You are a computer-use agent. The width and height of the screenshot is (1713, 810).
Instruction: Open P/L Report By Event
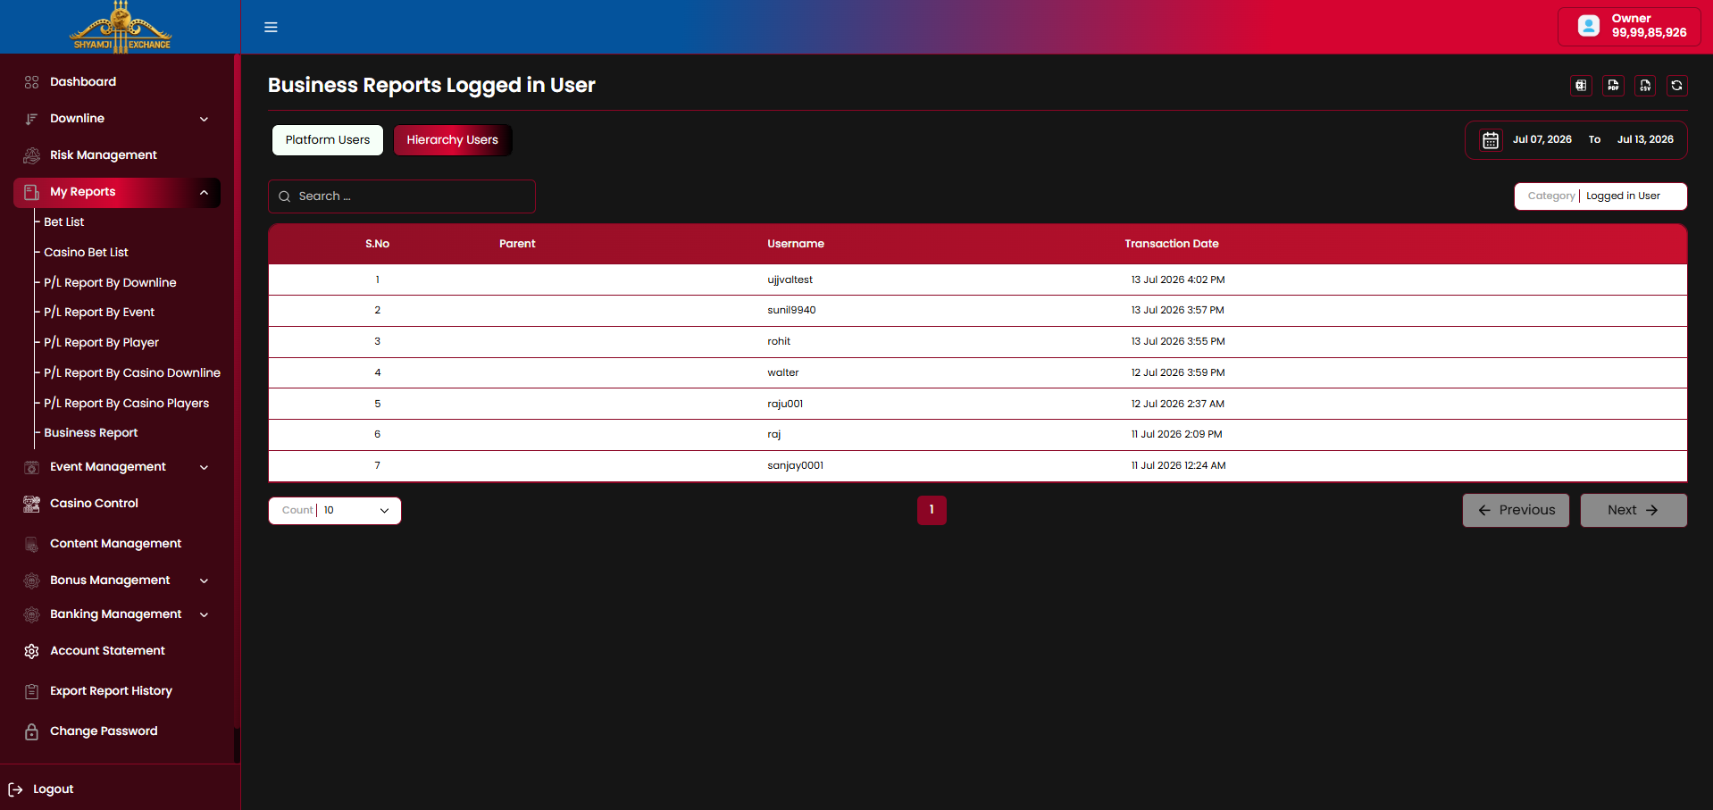point(99,313)
